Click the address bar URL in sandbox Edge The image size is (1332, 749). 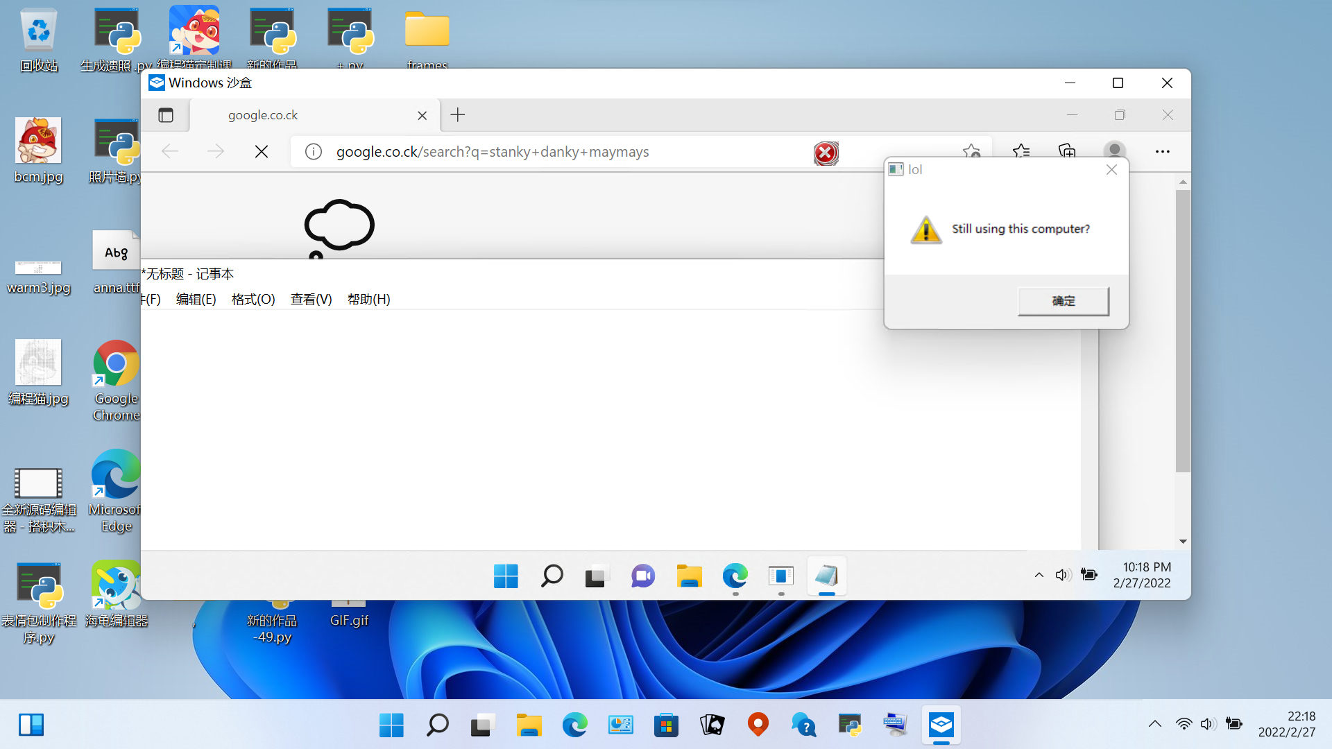[493, 152]
